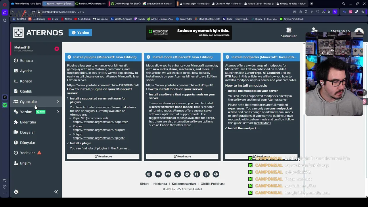Open the YTube bookmark
This screenshot has width=368, height=207.
click(53, 19)
